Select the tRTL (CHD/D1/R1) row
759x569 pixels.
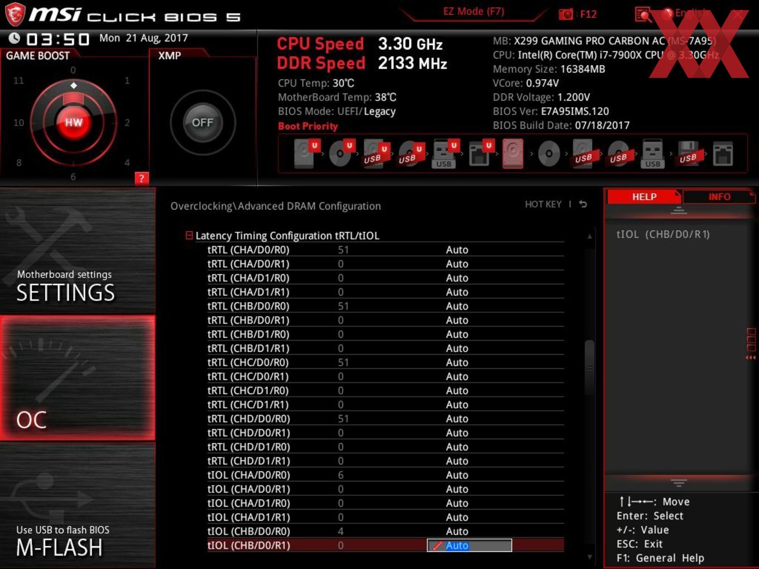[385, 461]
